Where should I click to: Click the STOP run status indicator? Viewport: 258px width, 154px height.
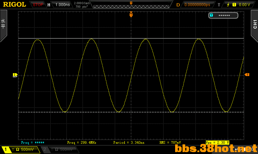tap(38, 5)
